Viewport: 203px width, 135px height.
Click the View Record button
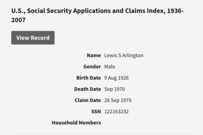point(33,38)
